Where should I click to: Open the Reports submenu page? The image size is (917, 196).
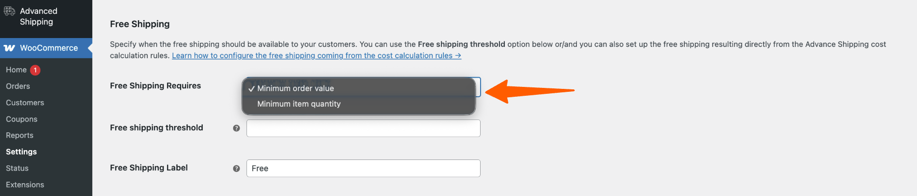point(20,135)
